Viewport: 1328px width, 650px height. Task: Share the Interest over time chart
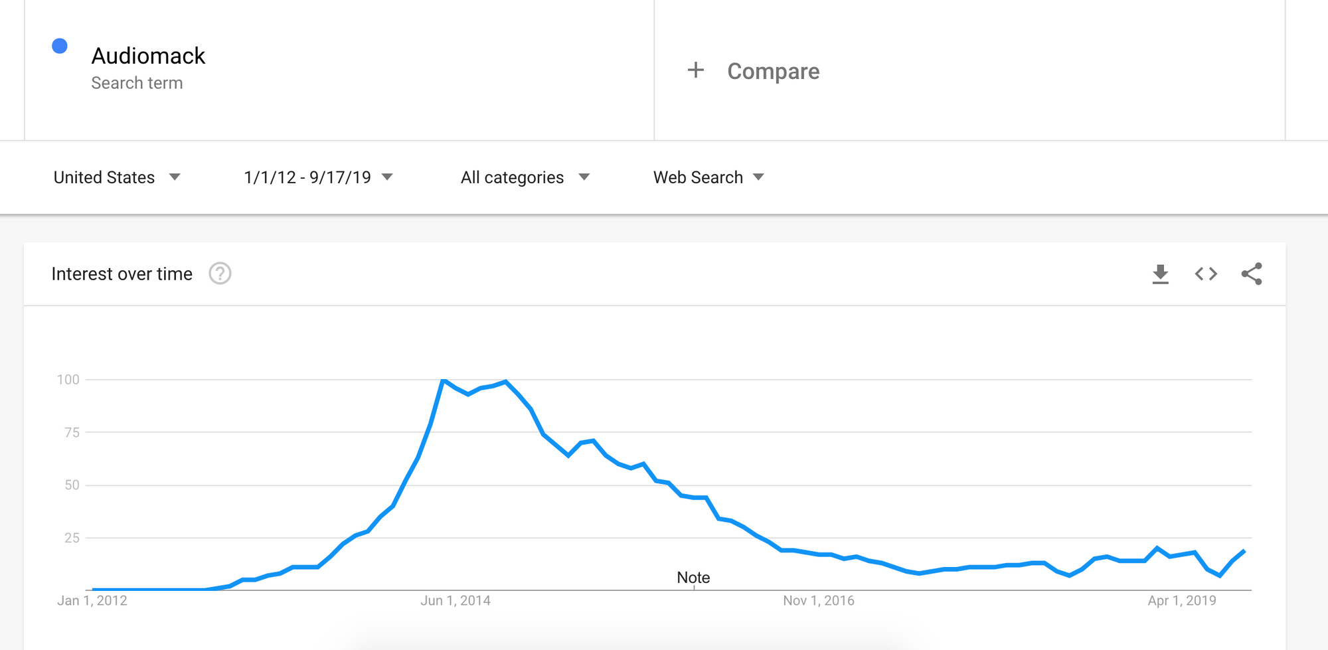(1252, 274)
